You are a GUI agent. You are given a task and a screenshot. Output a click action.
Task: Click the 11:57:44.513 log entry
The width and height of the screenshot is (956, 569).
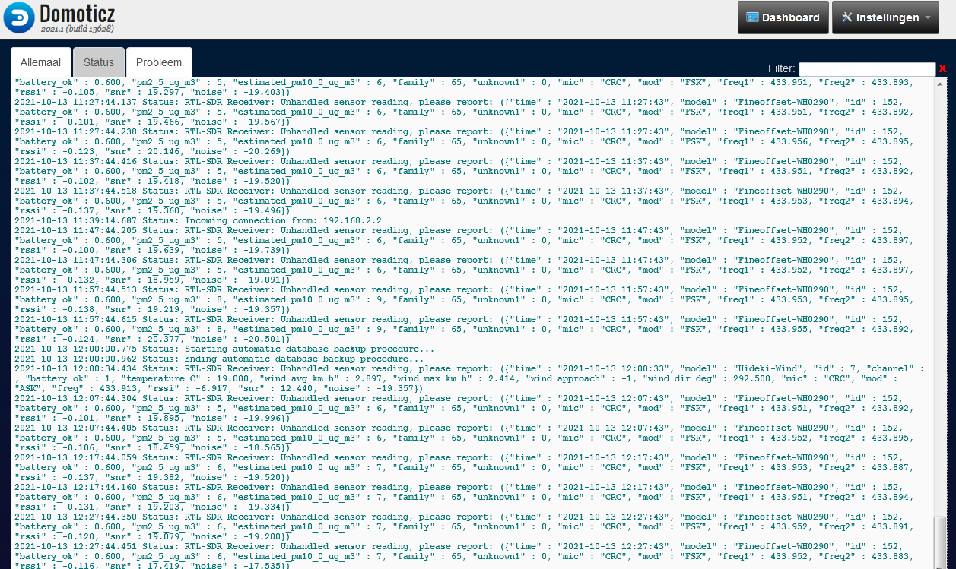coord(465,299)
